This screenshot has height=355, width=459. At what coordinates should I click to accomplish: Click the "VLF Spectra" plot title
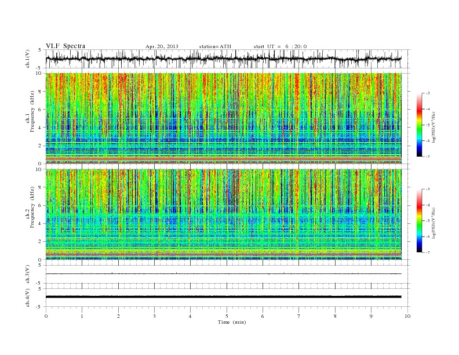(65, 46)
